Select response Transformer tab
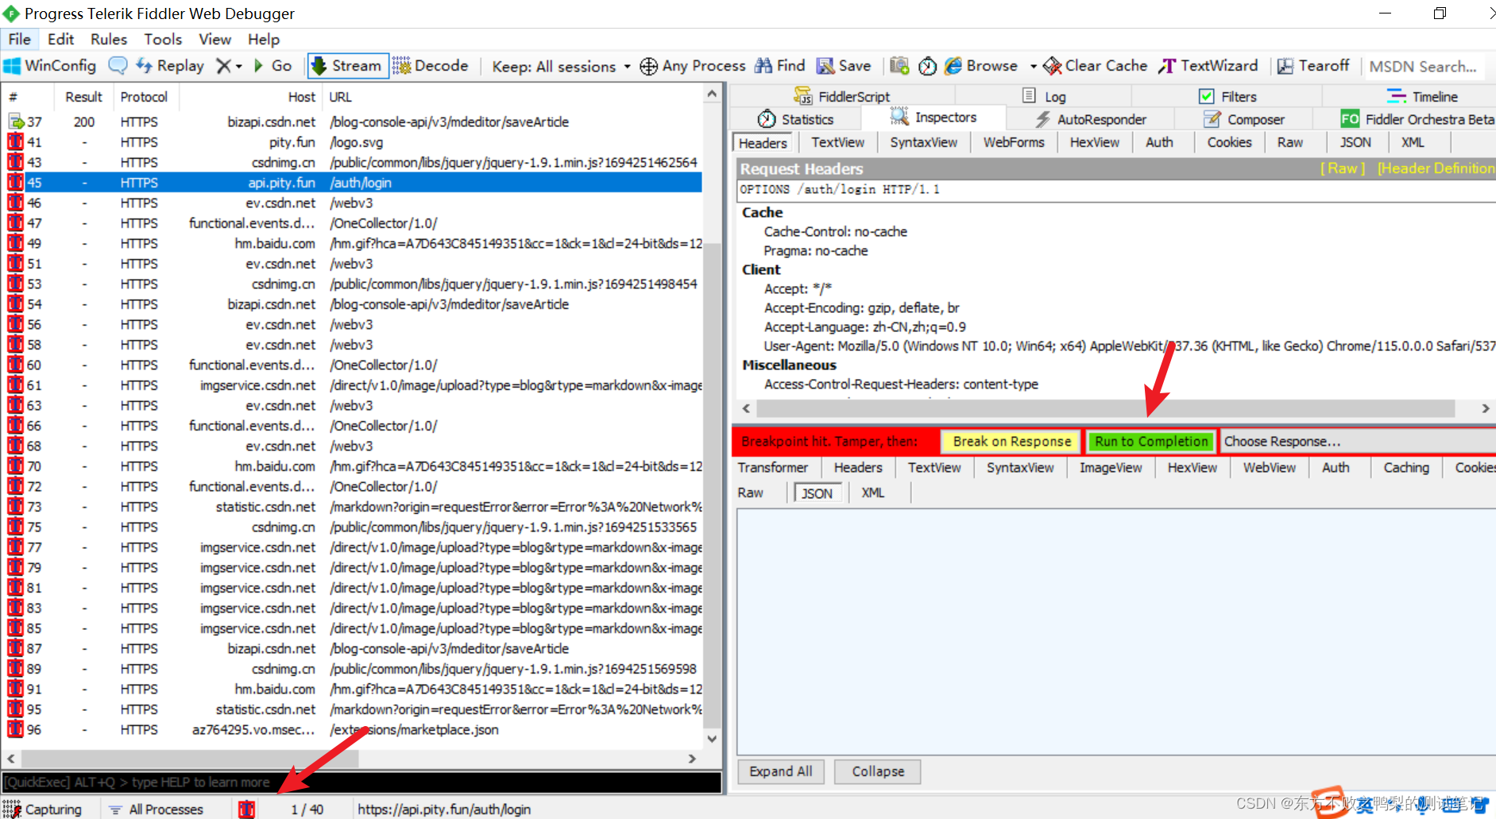Image resolution: width=1496 pixels, height=819 pixels. 773,467
